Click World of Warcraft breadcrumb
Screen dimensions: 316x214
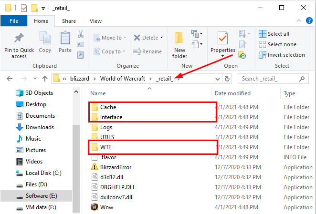click(123, 79)
